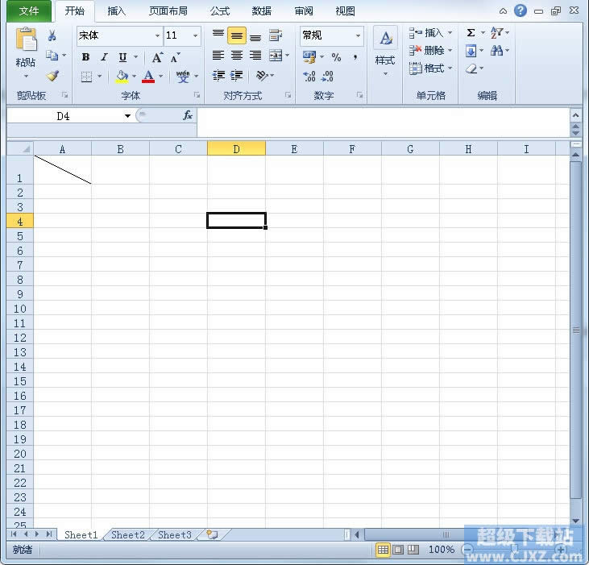The height and width of the screenshot is (565, 589).
Task: Click the insert function fx button
Action: coord(188,115)
